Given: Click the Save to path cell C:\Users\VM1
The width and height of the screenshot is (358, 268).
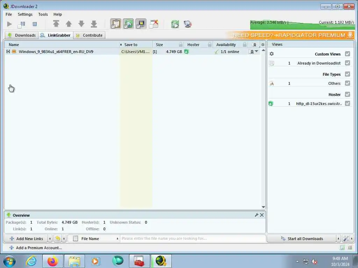Looking at the screenshot, I should click(135, 52).
